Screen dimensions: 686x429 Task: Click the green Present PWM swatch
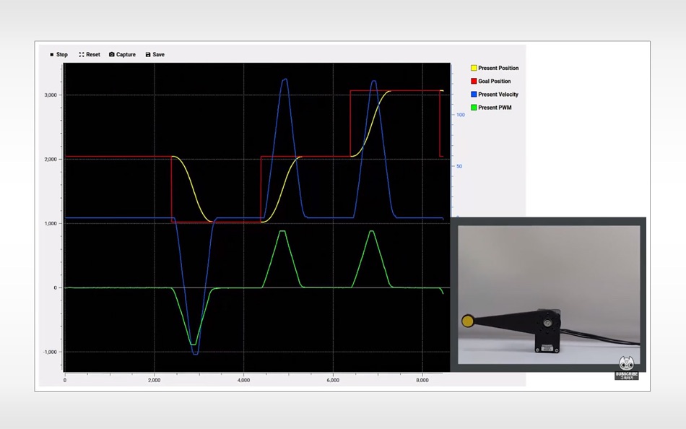click(474, 107)
